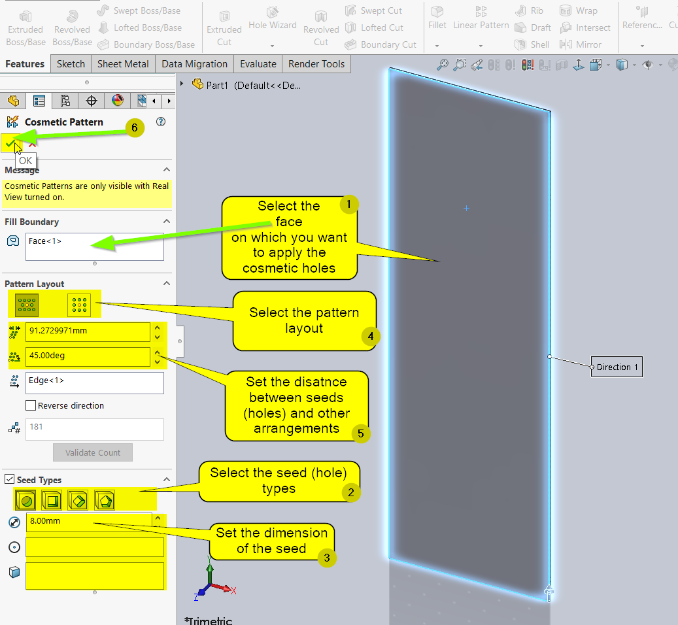Click the 8.00mm seed diameter field
This screenshot has width=678, height=625.
88,521
